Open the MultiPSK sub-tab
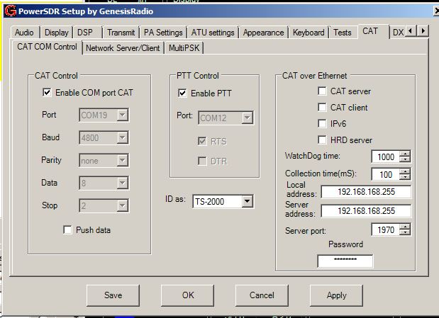 [184, 48]
